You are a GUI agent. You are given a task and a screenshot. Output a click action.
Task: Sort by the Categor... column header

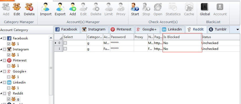(x=95, y=37)
